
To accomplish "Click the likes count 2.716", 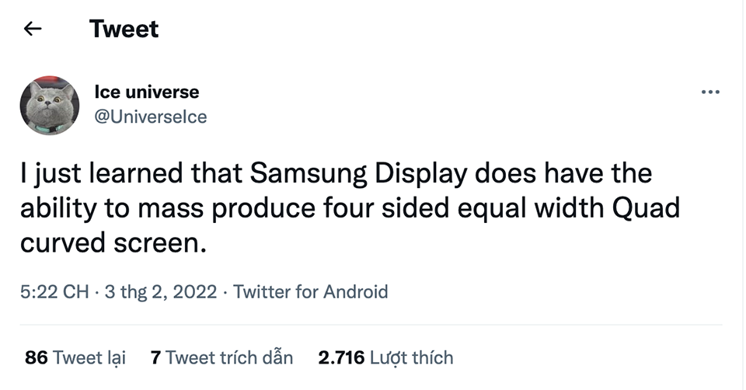I will 341,357.
